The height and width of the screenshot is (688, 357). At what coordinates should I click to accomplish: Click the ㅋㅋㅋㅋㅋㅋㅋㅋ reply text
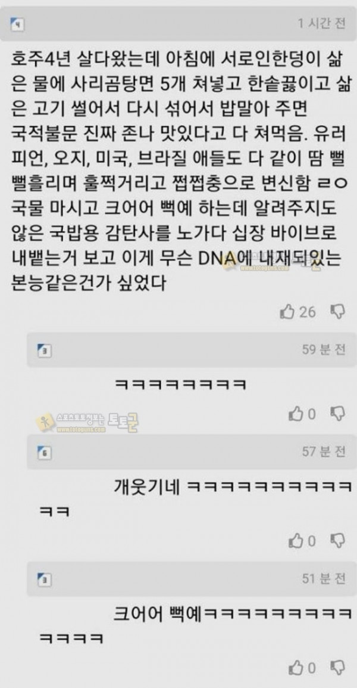point(180,385)
